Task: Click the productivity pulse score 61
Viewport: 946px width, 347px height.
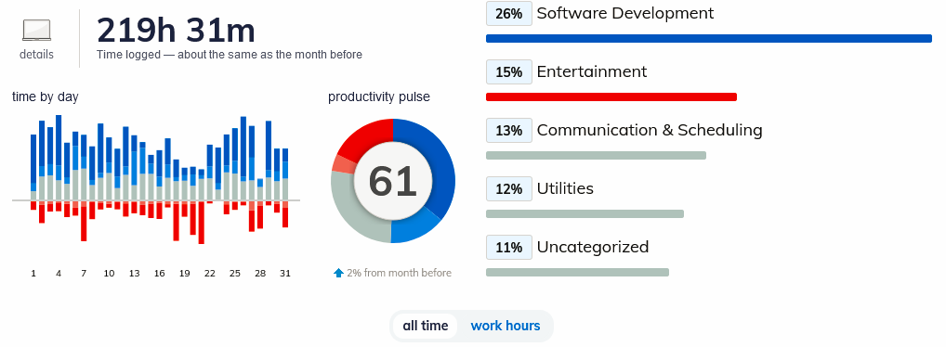Action: [393, 181]
